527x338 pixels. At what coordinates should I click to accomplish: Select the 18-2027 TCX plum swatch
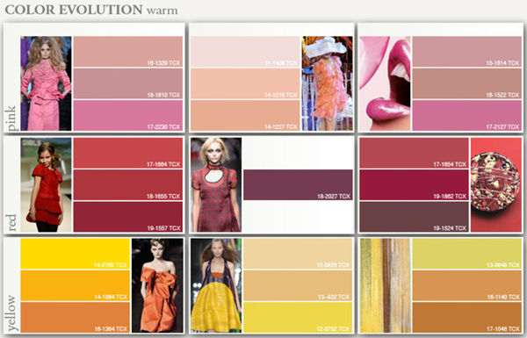pyautogui.click(x=298, y=184)
